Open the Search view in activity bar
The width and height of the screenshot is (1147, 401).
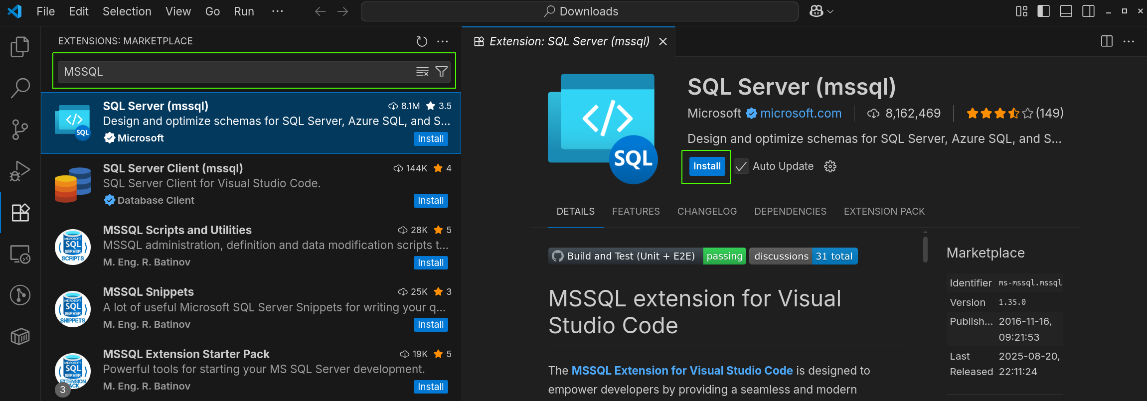coord(20,88)
